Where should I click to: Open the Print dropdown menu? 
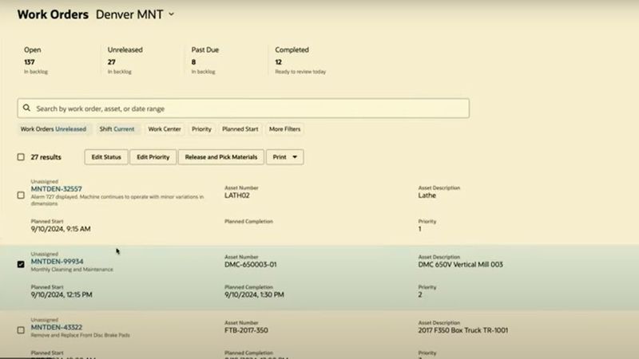pos(284,157)
